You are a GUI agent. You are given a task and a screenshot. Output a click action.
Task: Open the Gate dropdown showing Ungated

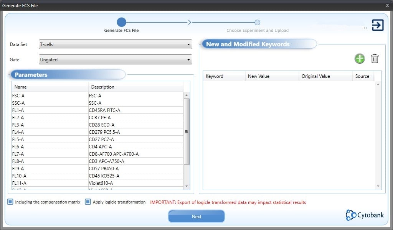click(x=115, y=59)
